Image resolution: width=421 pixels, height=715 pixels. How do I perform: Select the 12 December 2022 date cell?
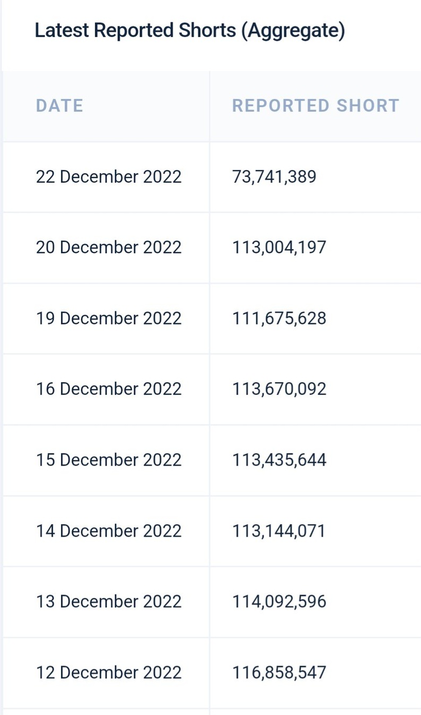coord(109,673)
